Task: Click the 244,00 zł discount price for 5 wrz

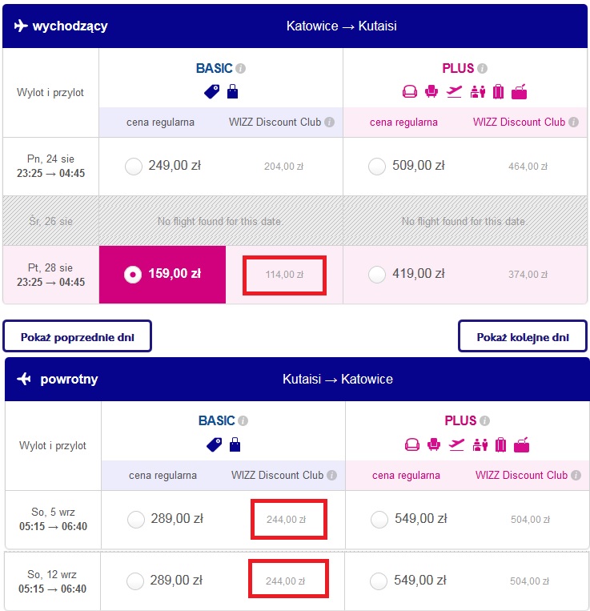Action: coord(287,520)
